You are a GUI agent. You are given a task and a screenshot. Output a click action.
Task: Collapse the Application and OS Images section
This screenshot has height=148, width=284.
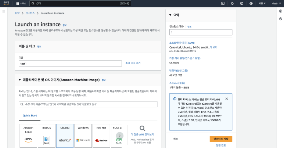tap(20, 80)
